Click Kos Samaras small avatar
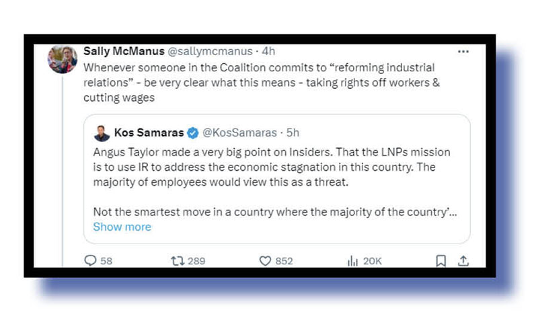 [x=102, y=133]
